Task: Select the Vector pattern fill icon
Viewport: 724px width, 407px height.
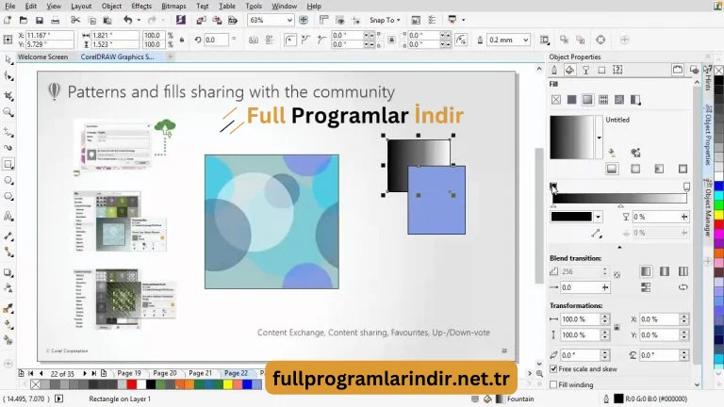Action: [x=603, y=100]
